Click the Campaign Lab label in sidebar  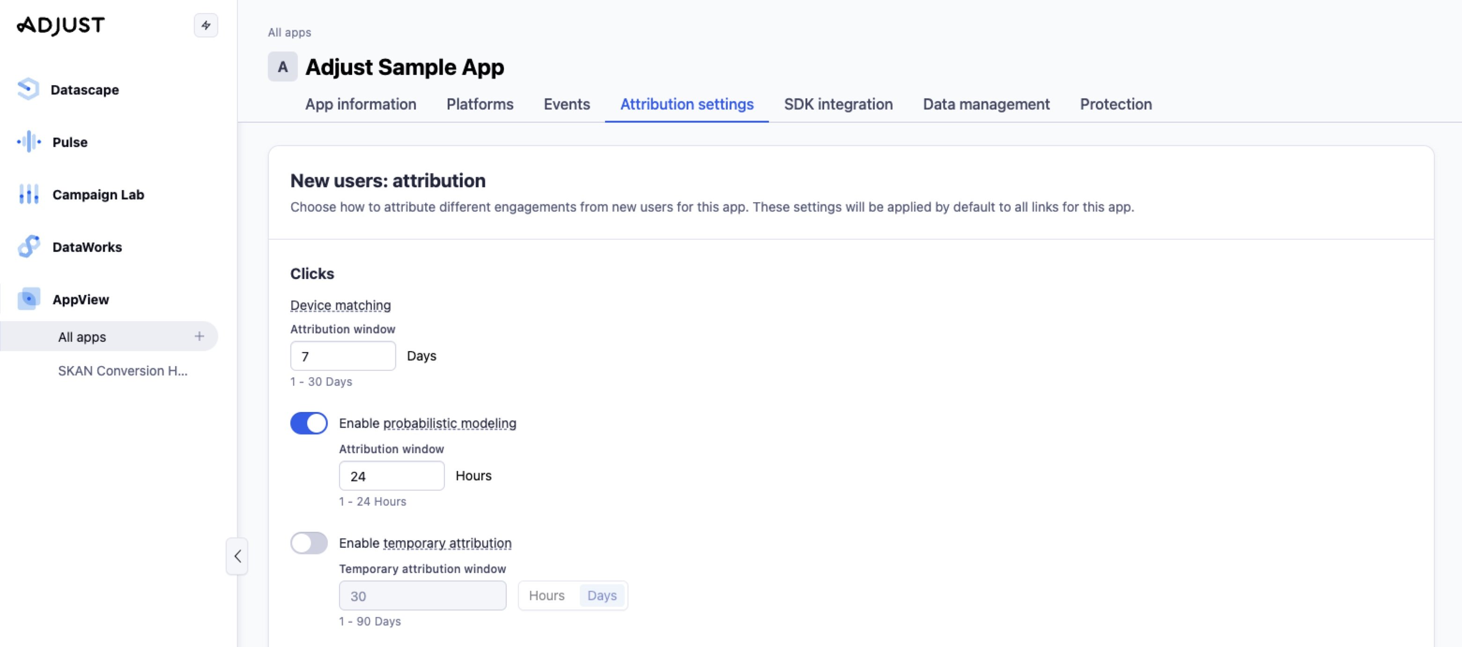(98, 195)
